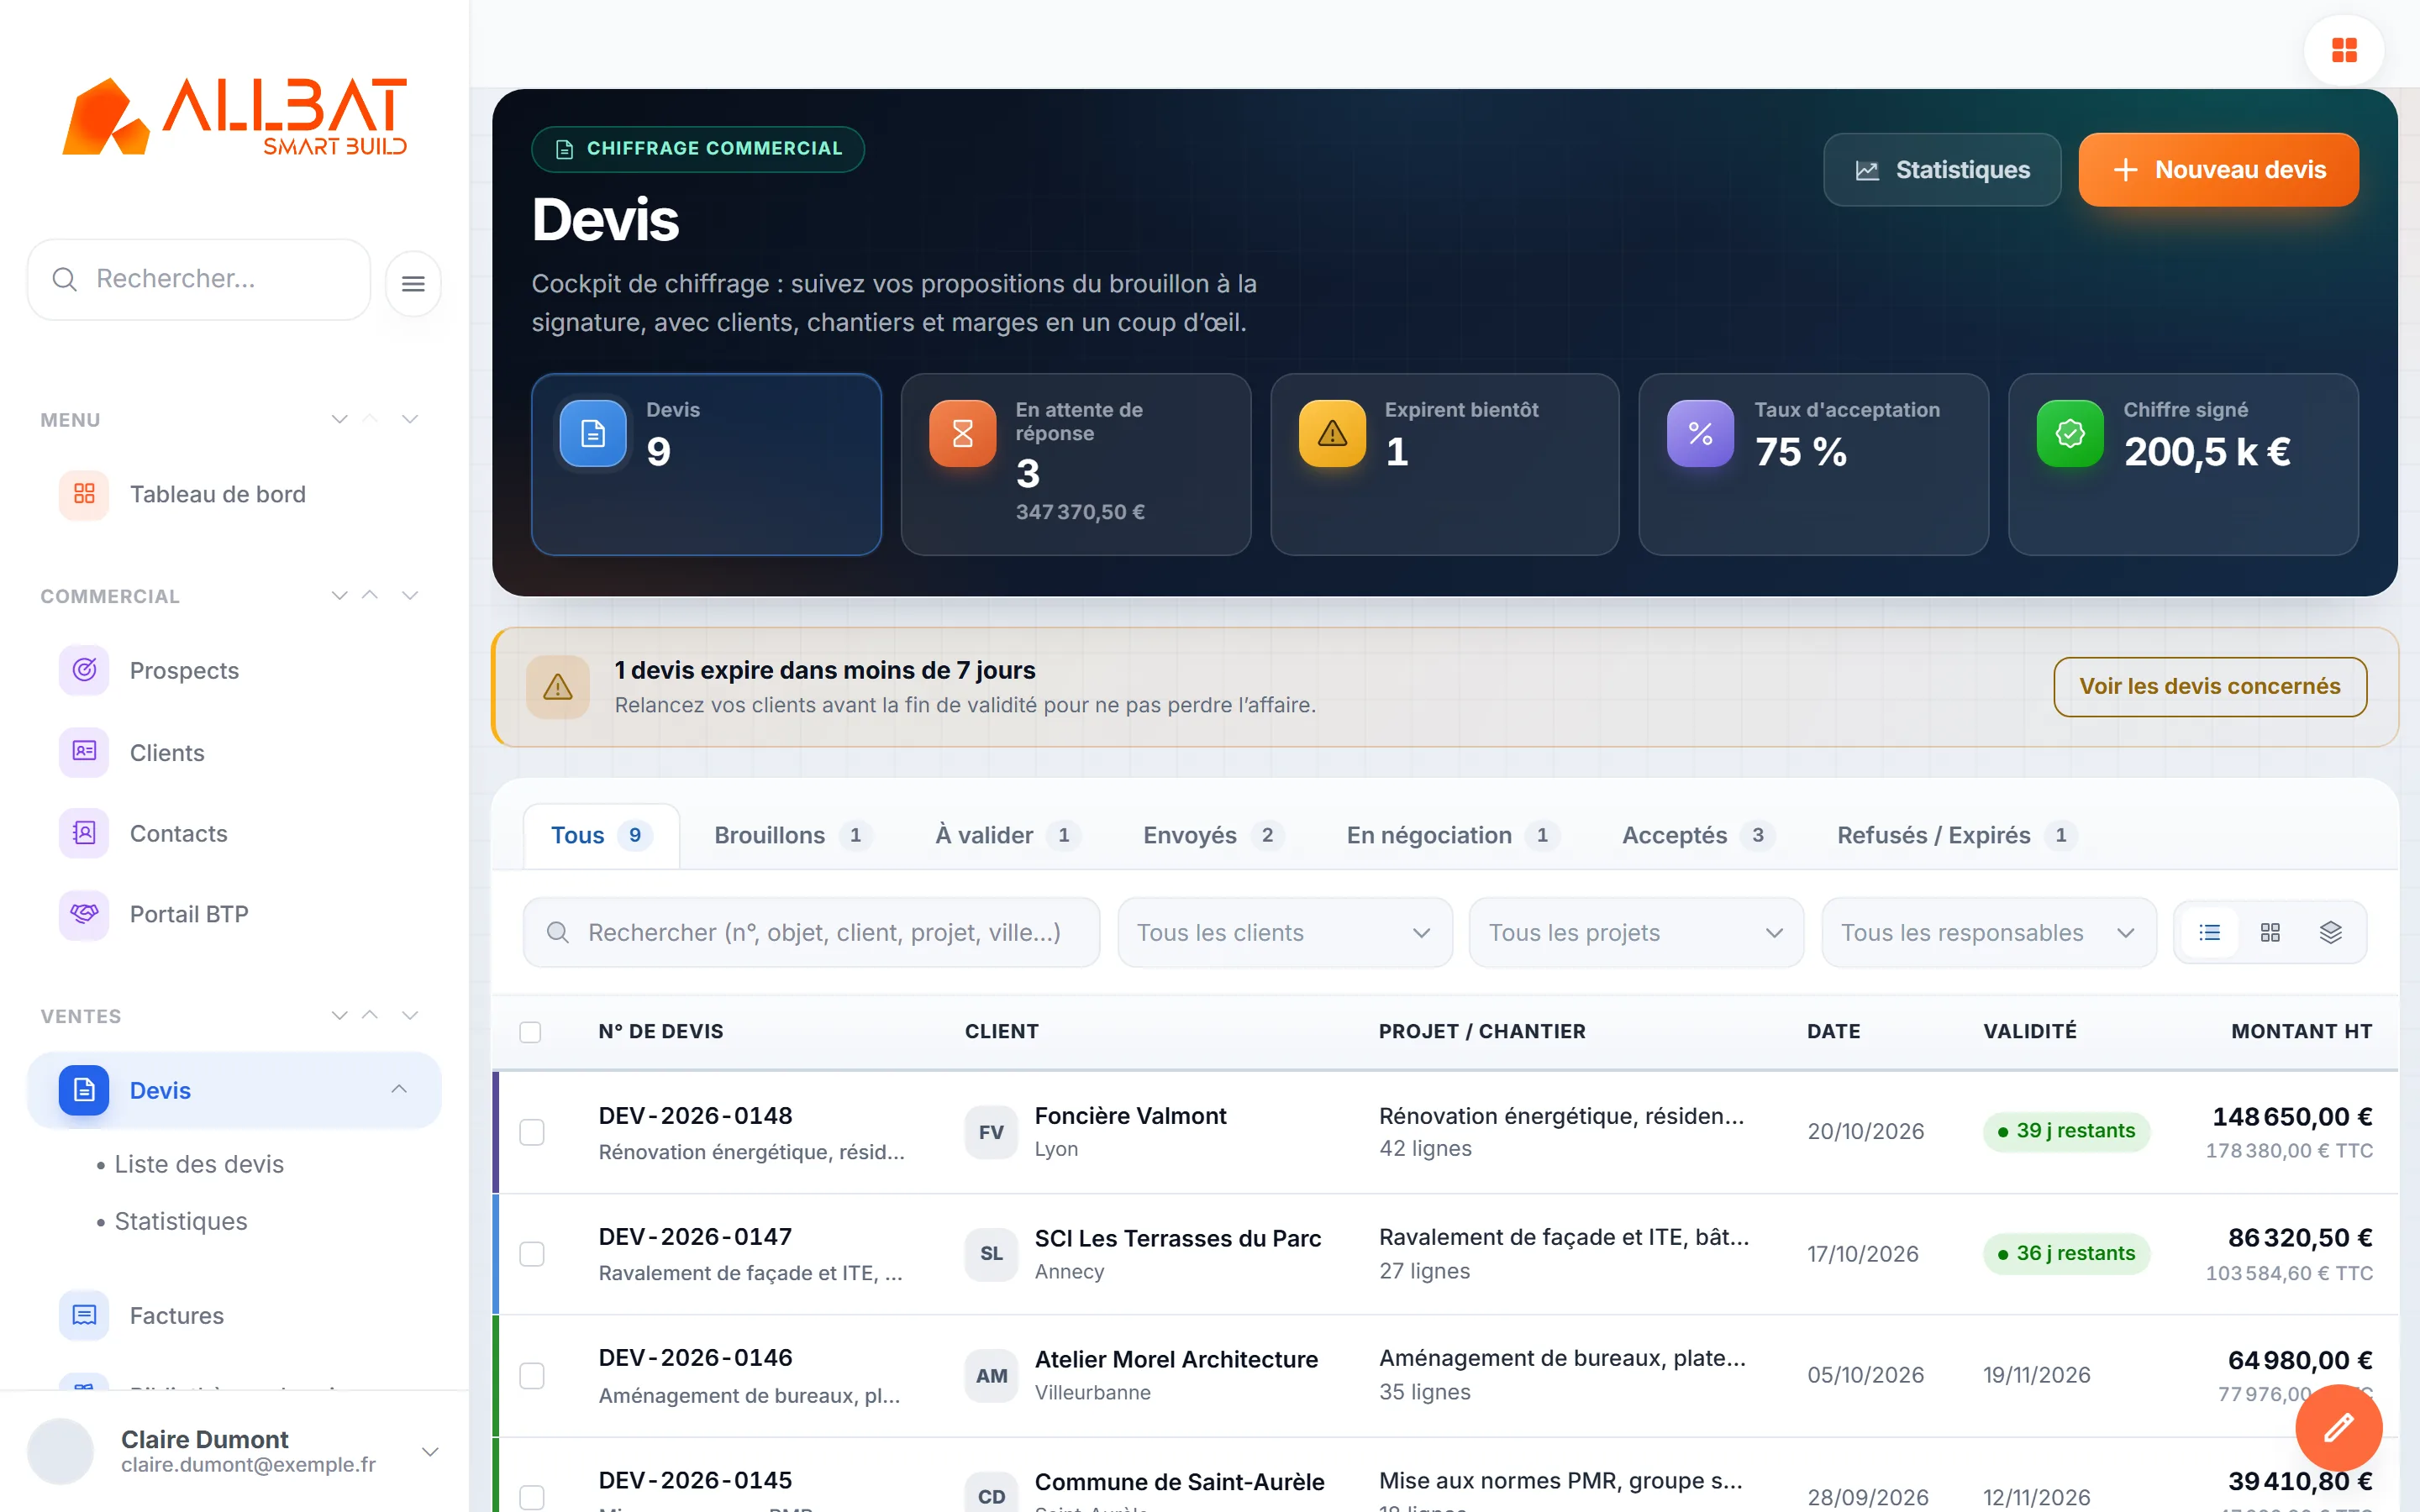This screenshot has height=1512, width=2420.
Task: Switch to list view icon
Action: pos(2209,932)
